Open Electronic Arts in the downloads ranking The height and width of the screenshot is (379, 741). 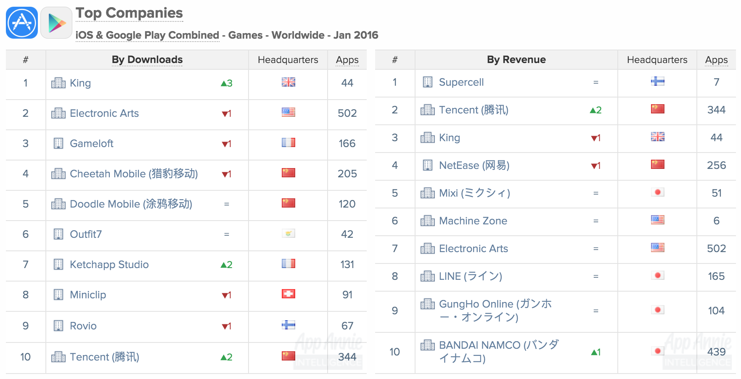pos(104,113)
